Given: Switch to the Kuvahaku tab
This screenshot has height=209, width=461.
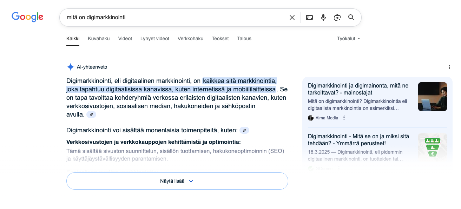Looking at the screenshot, I should [x=99, y=39].
